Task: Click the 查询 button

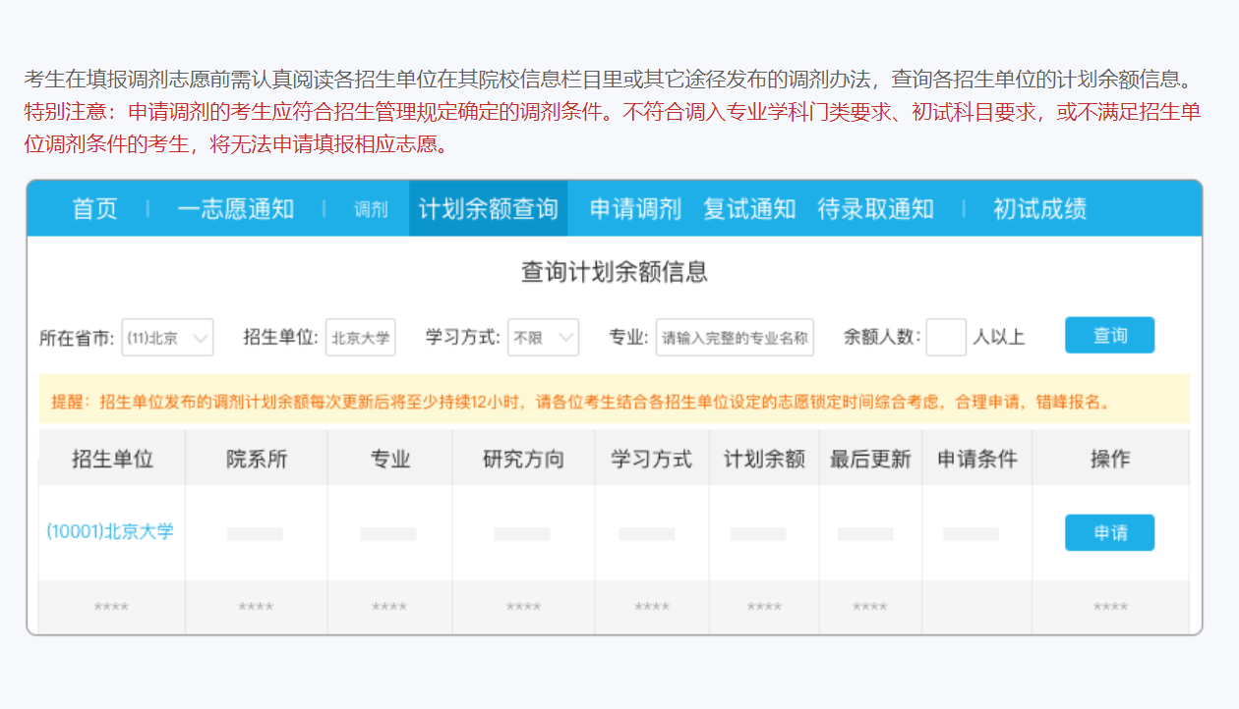Action: pos(1109,335)
